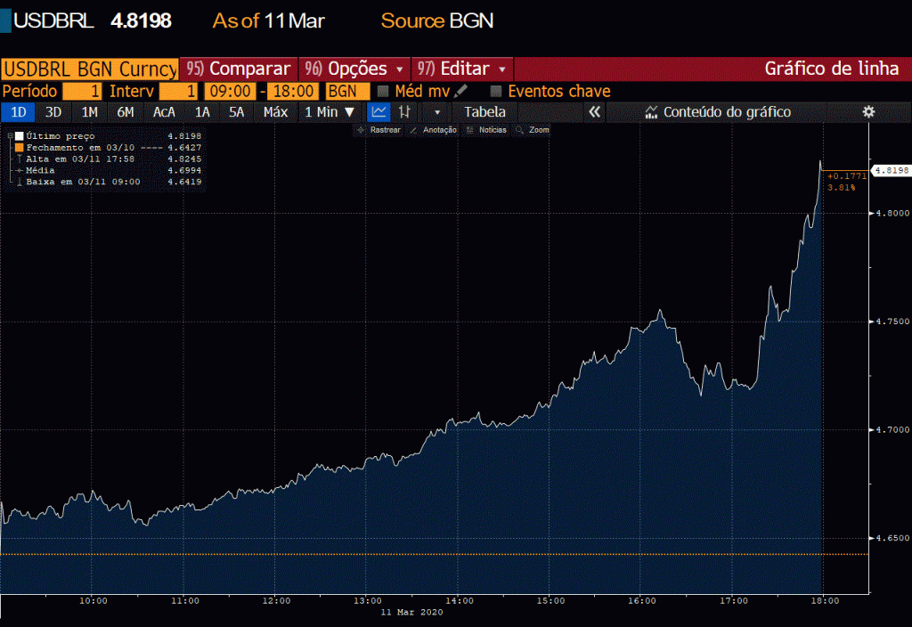This screenshot has height=627, width=912.
Task: Click the pencil icon beside Méd mv
Action: [x=460, y=92]
